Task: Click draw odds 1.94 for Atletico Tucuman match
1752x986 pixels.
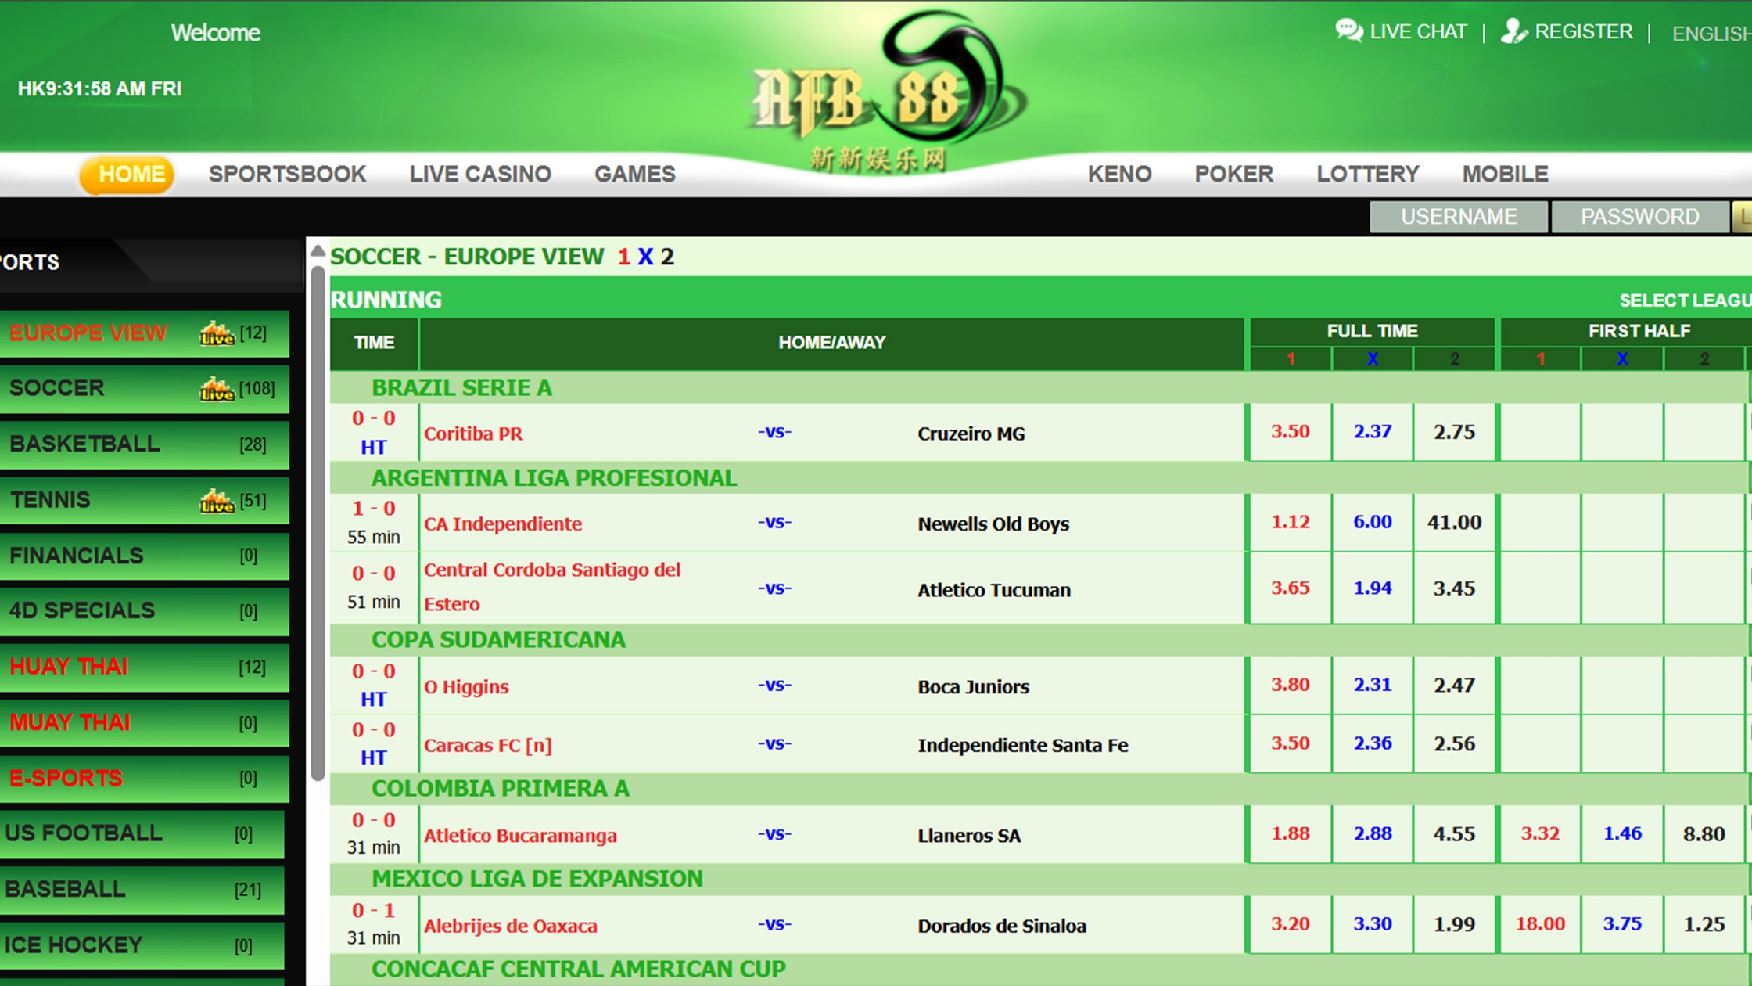Action: (x=1373, y=588)
